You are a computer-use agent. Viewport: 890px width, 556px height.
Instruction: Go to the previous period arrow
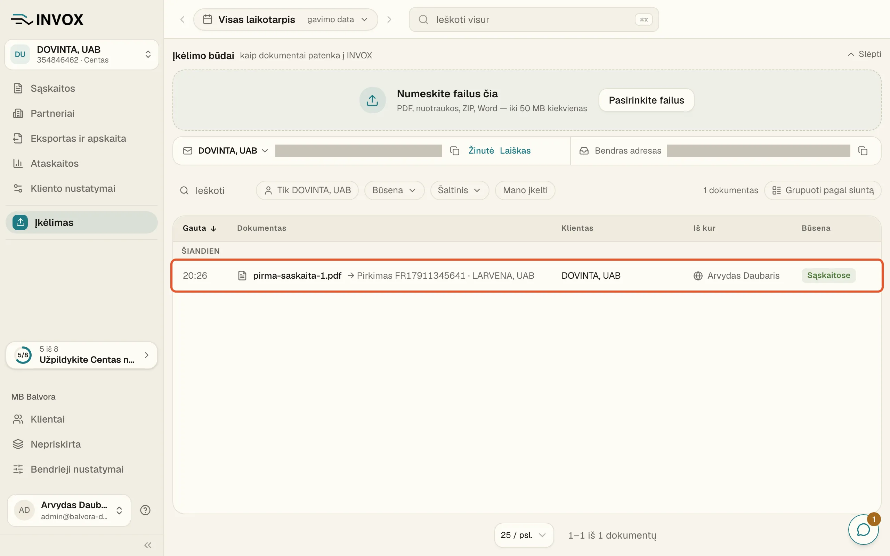(x=183, y=19)
